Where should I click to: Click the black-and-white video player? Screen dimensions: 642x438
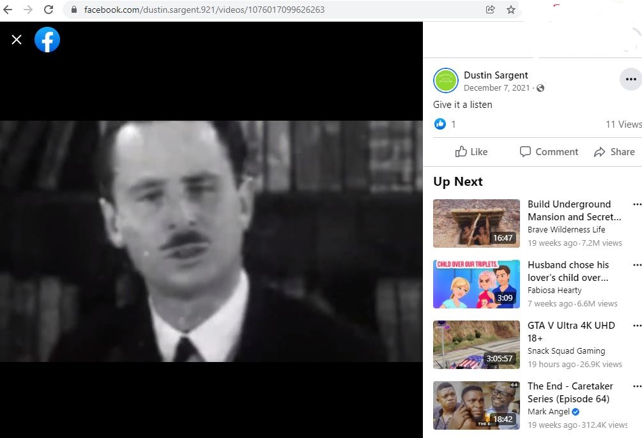click(211, 241)
